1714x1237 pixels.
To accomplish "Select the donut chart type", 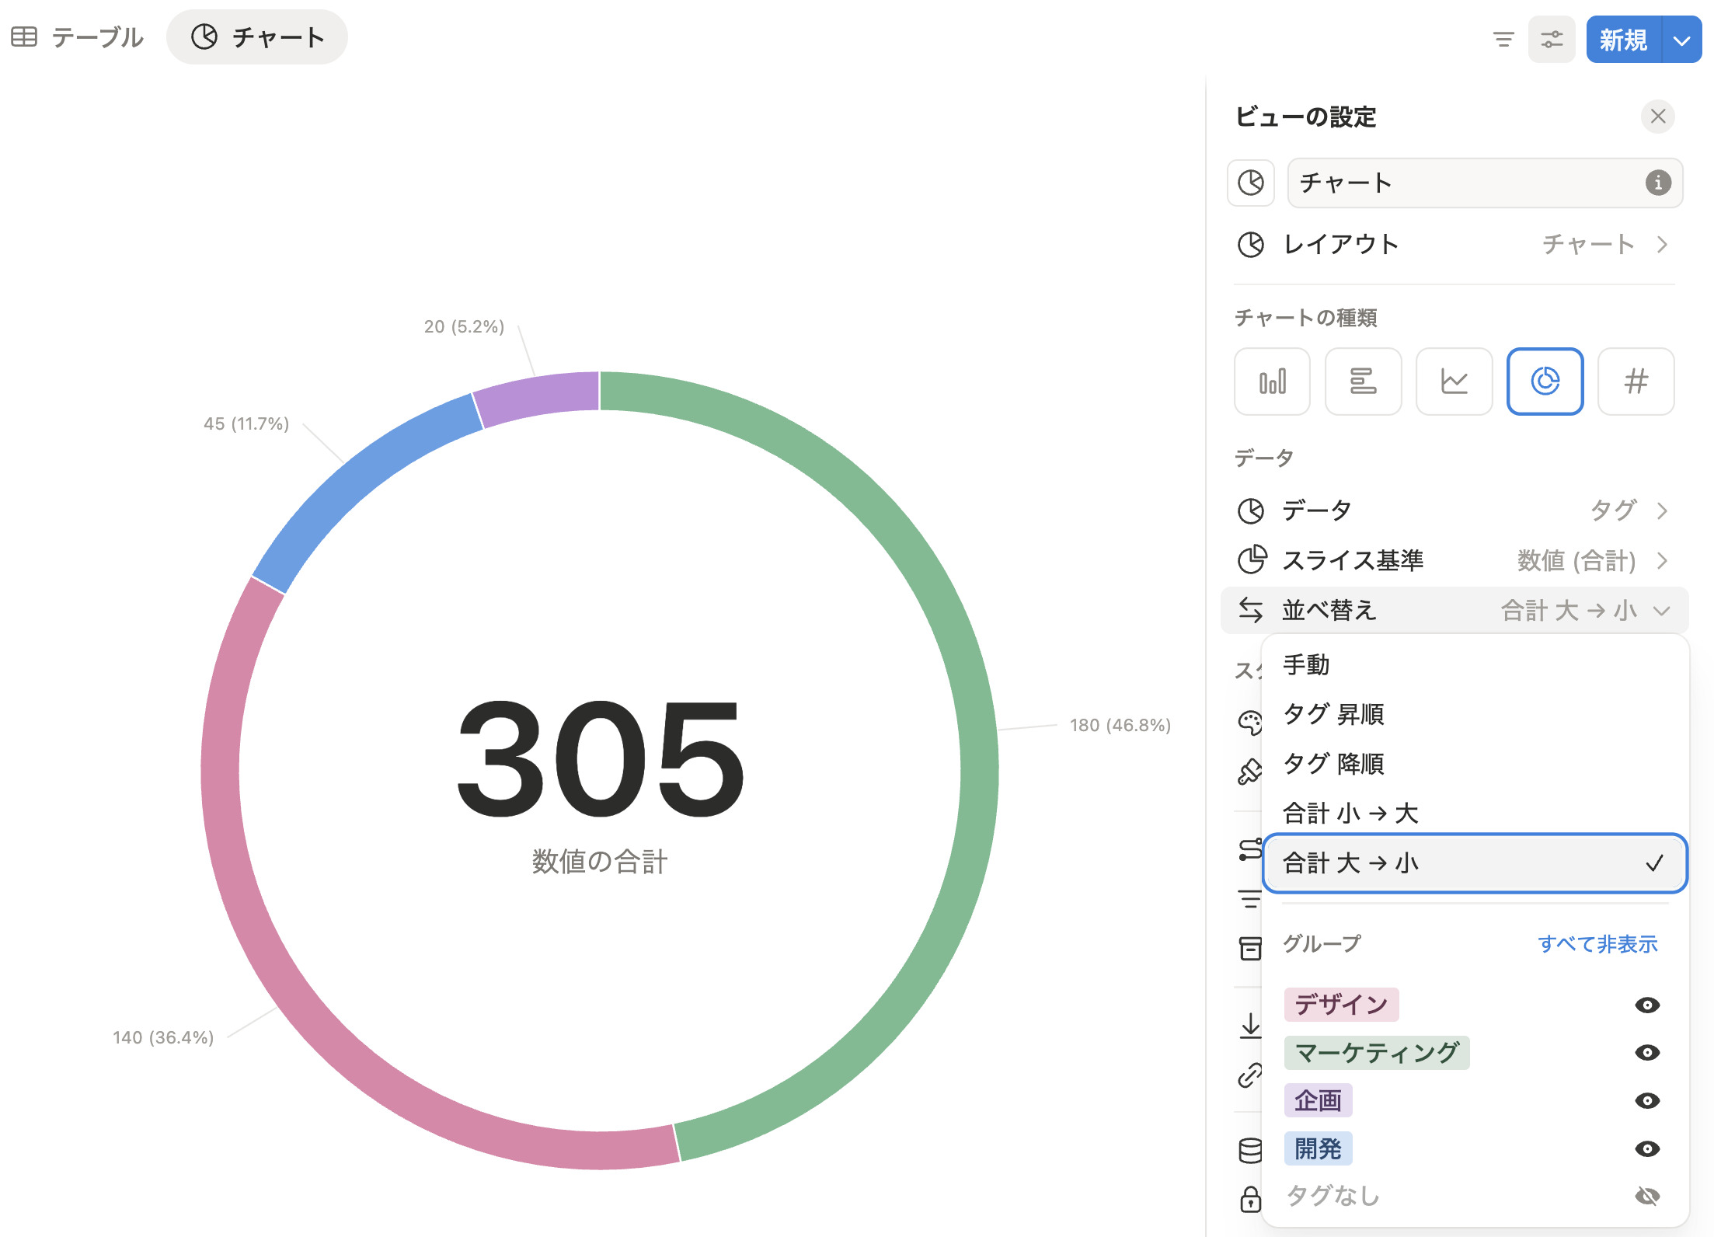I will point(1545,382).
